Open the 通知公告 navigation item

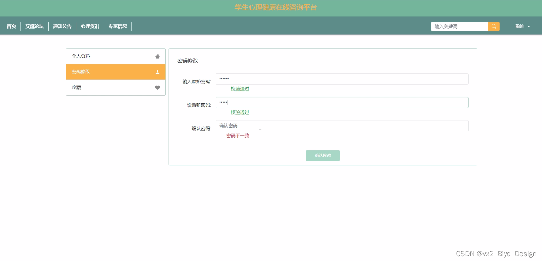tap(62, 26)
